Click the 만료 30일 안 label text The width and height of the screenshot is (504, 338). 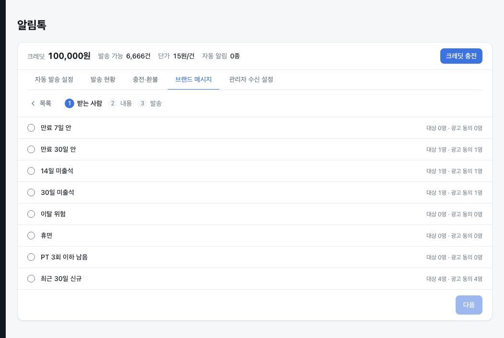58,149
